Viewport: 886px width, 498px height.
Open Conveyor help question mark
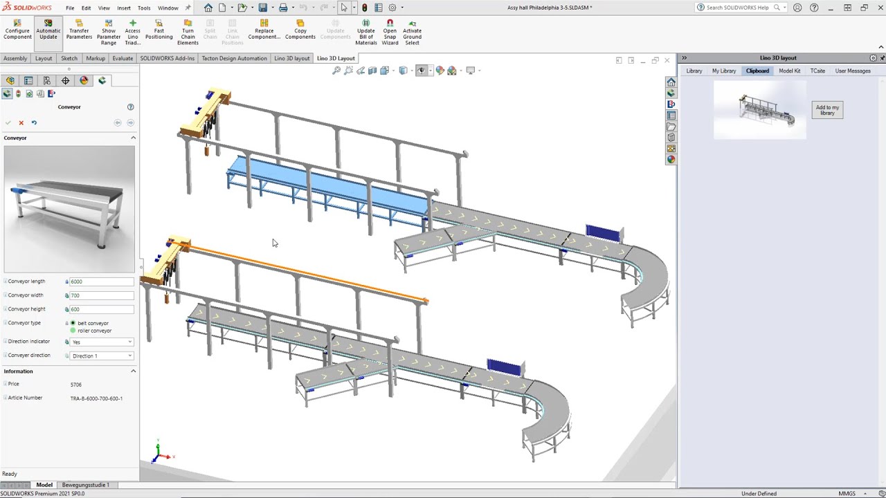pyautogui.click(x=130, y=107)
